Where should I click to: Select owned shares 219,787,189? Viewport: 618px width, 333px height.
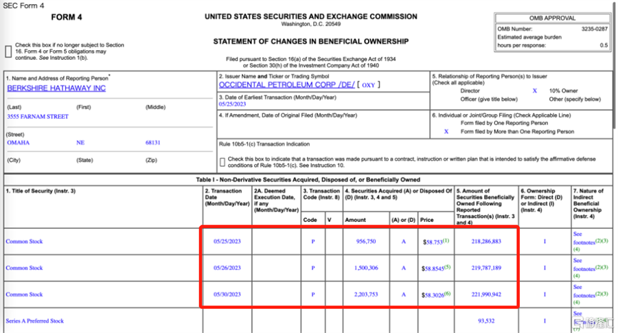pyautogui.click(x=486, y=268)
